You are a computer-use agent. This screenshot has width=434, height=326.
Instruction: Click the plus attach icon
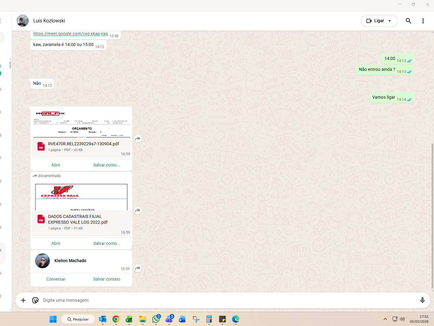coord(23,300)
